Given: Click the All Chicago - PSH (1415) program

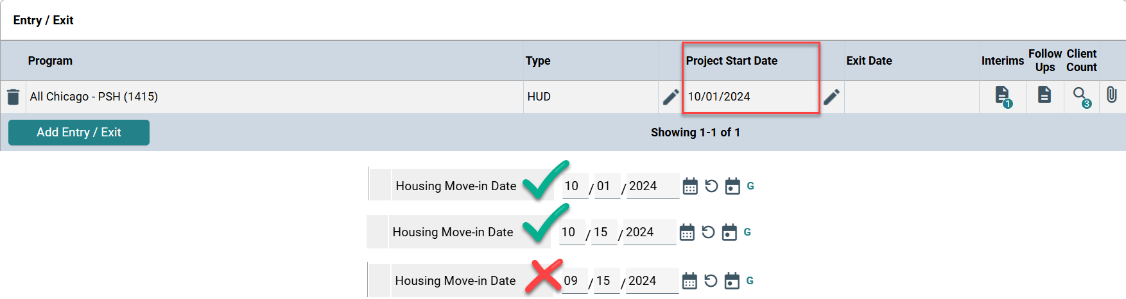Looking at the screenshot, I should pyautogui.click(x=94, y=97).
